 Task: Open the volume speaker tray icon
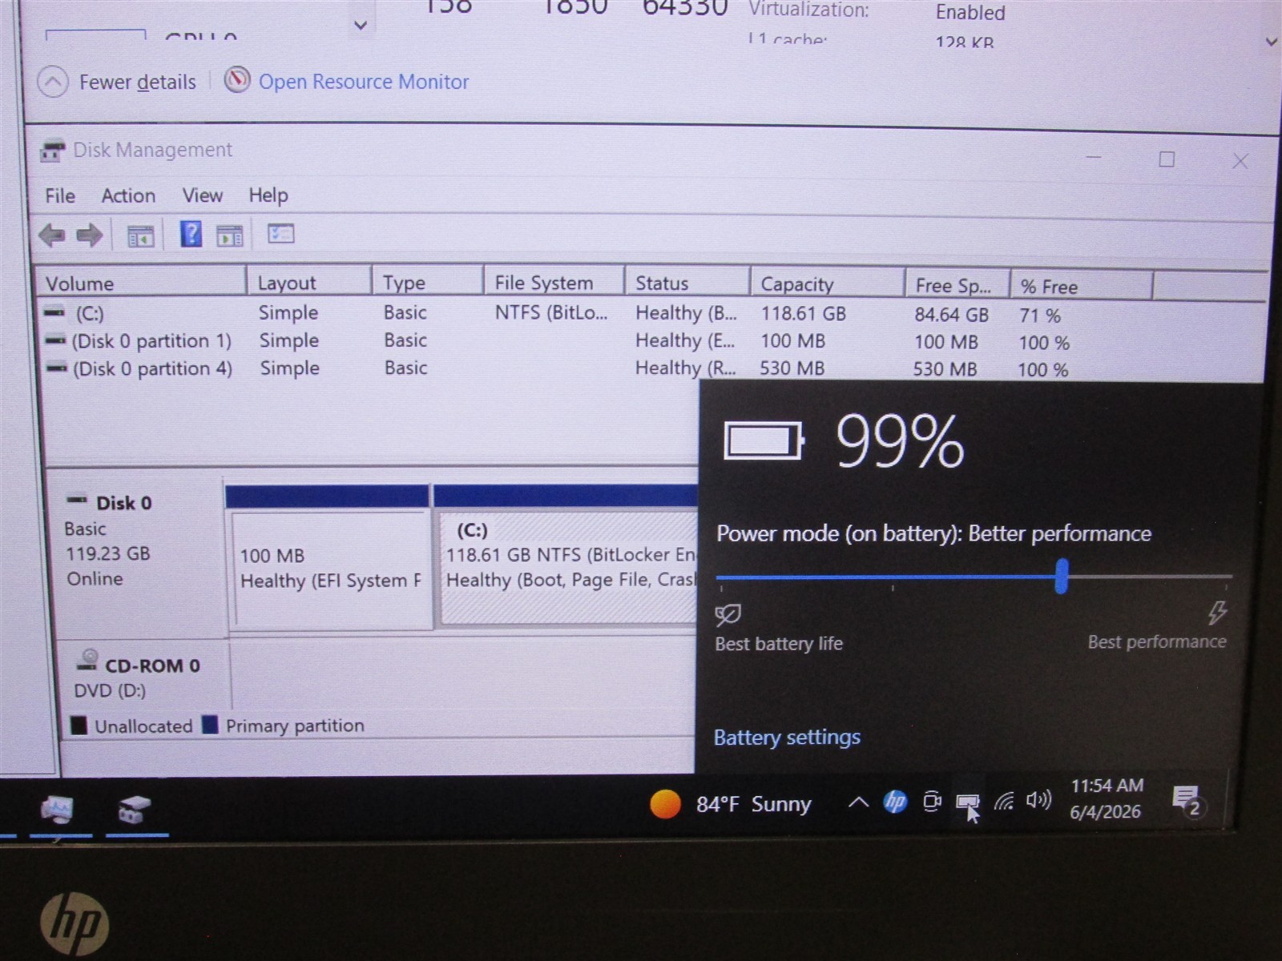(1039, 799)
